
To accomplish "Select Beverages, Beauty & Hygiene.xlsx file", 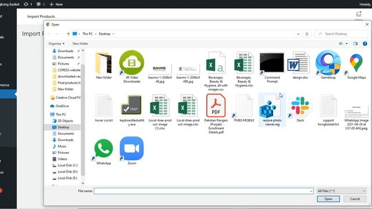I will tap(244, 63).
